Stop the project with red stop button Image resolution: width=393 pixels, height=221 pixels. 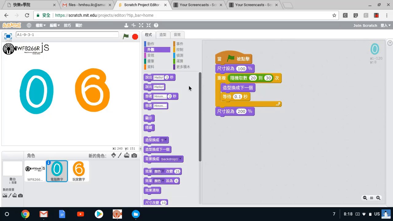(135, 37)
